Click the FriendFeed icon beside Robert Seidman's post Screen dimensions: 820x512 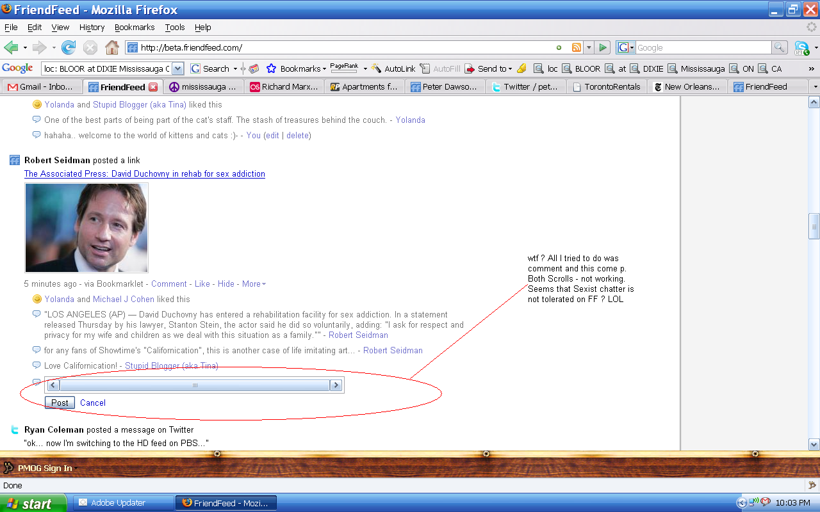point(15,160)
